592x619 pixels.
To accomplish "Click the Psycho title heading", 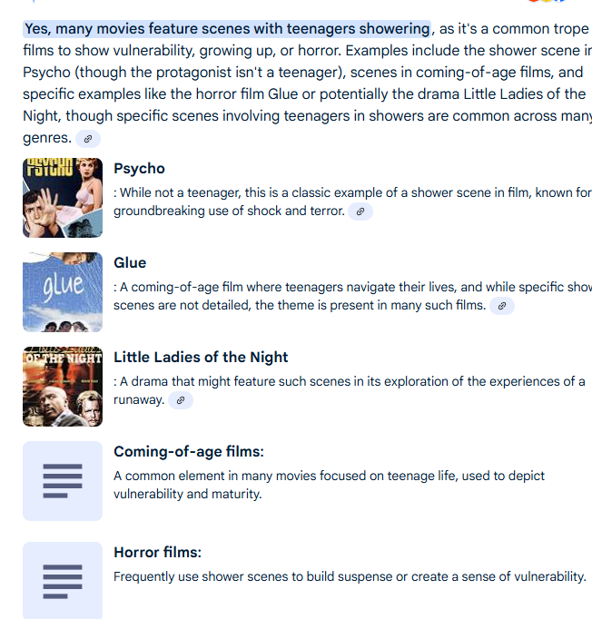I will click(139, 169).
